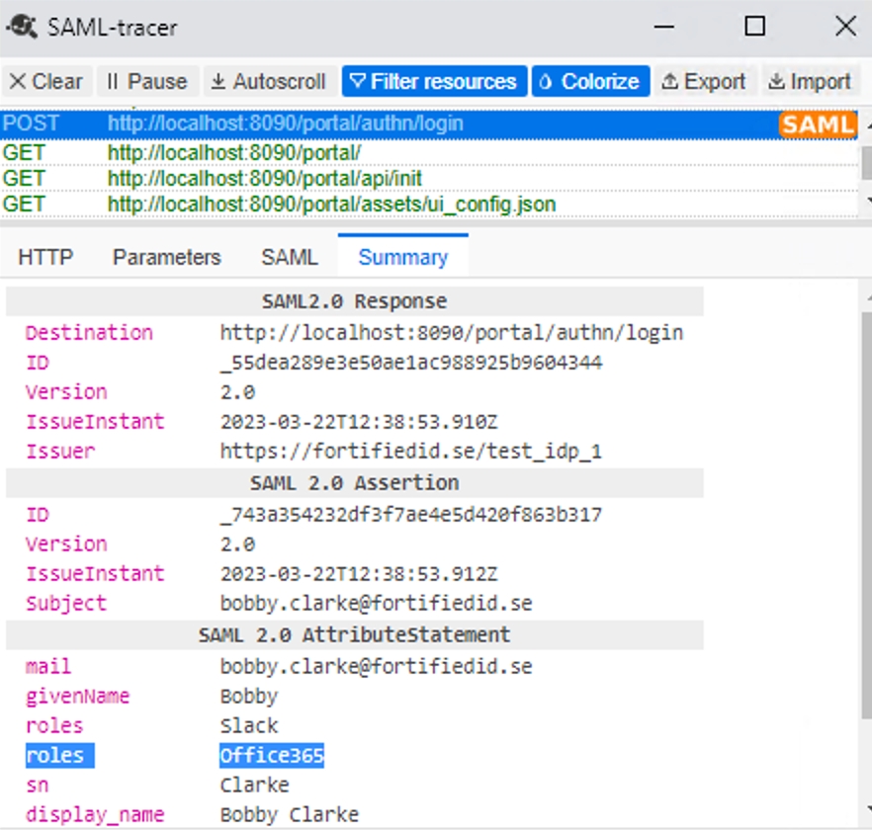This screenshot has width=872, height=830.
Task: Click the request list scrollbar down arrow
Action: (866, 203)
